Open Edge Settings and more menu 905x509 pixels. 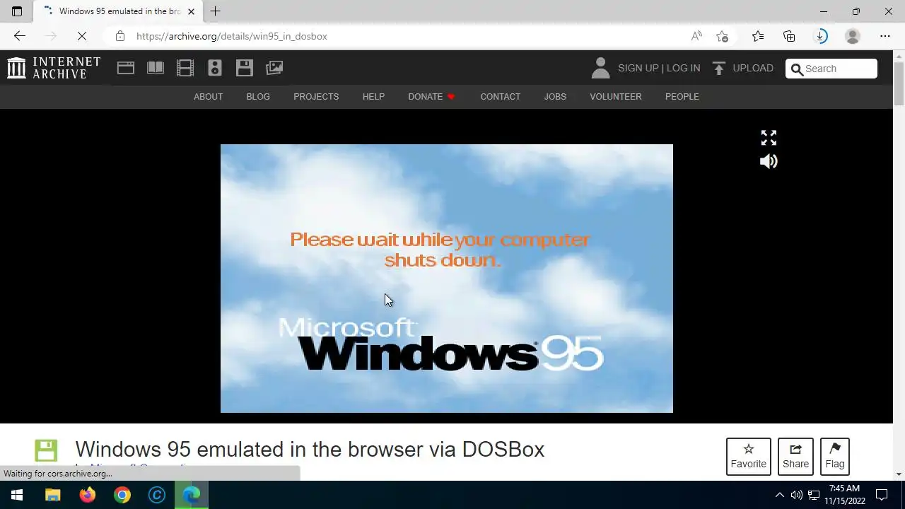(x=885, y=36)
